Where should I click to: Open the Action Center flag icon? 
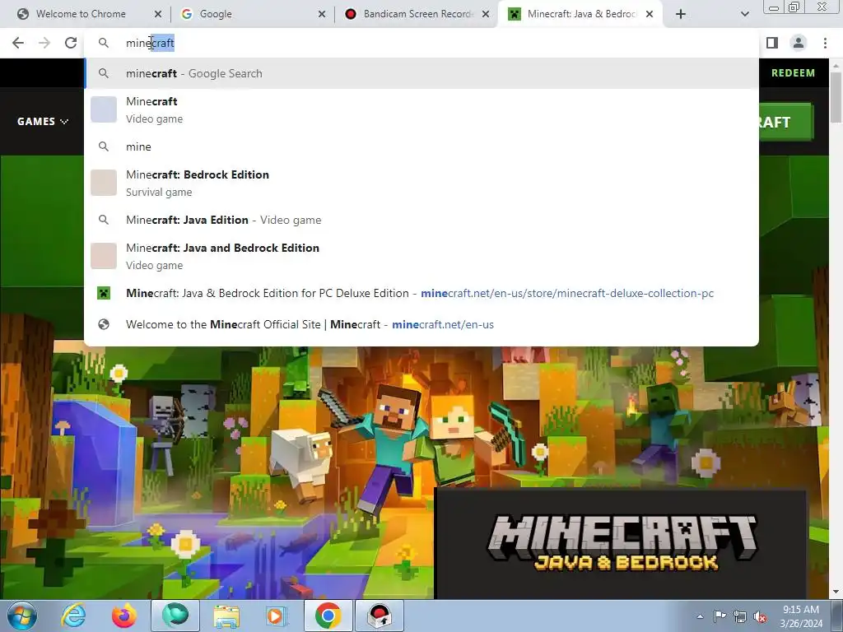tap(720, 616)
